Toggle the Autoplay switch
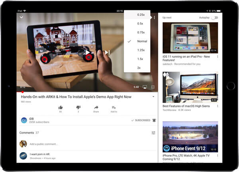Screen dimensions: 239x172 tap(215, 17)
